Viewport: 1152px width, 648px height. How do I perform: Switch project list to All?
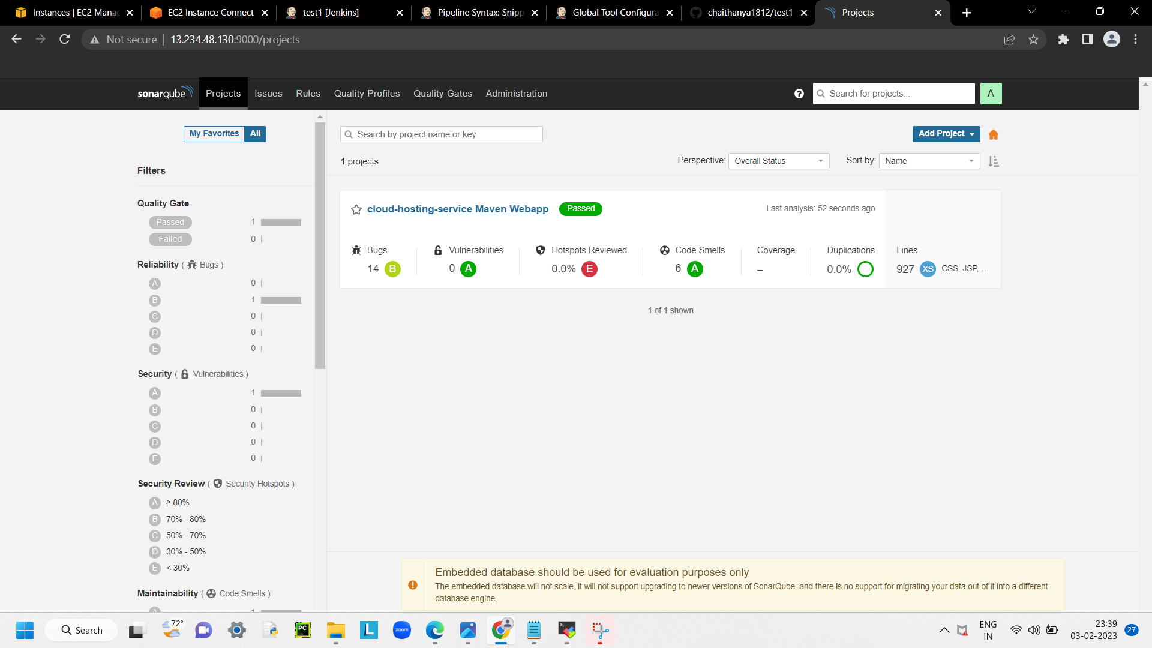255,134
